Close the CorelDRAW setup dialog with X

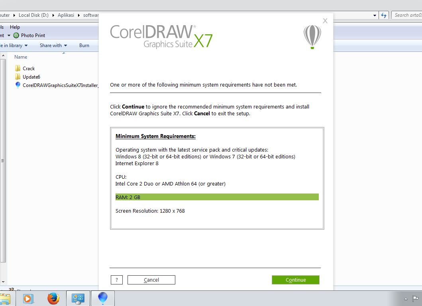pyautogui.click(x=325, y=21)
